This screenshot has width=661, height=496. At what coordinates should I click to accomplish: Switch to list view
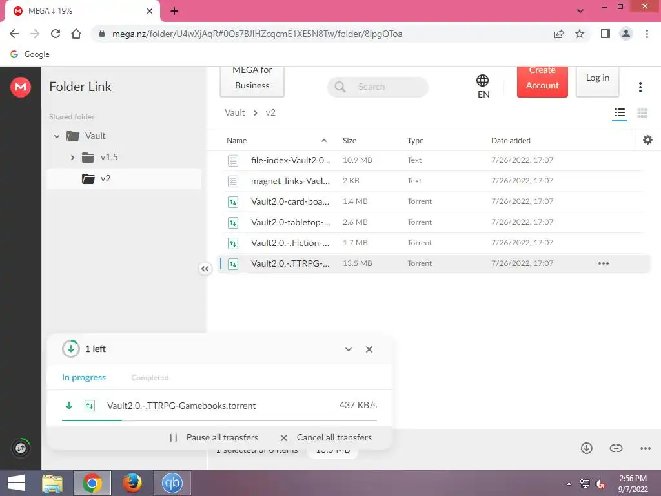[x=619, y=113]
